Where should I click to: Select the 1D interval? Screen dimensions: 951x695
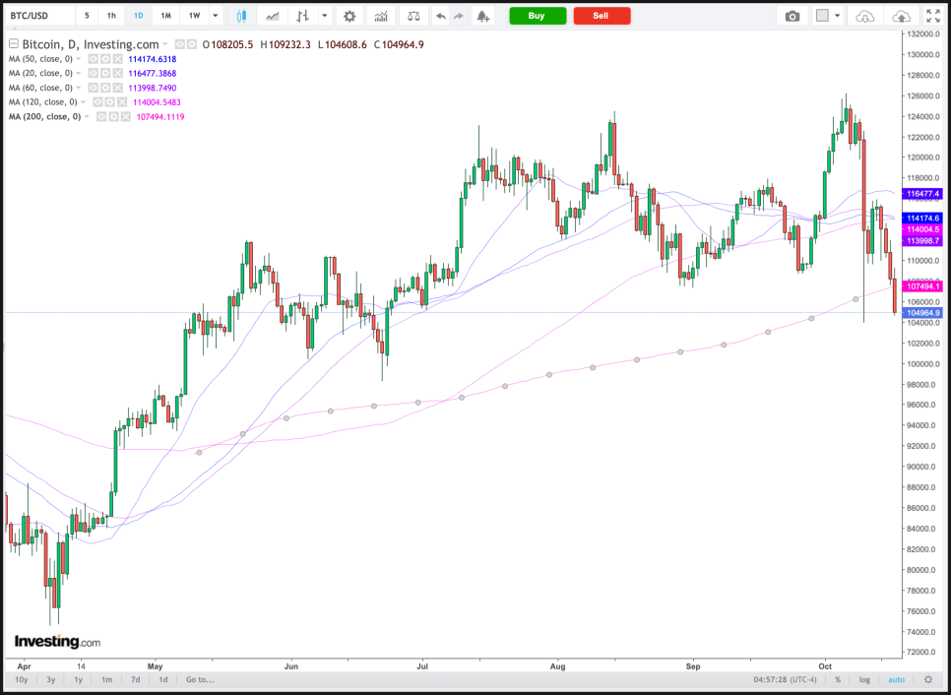138,16
